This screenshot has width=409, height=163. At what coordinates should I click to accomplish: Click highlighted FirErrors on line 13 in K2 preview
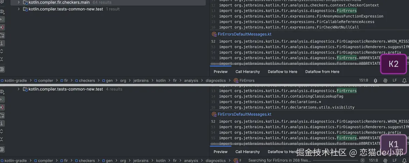tap(347, 11)
